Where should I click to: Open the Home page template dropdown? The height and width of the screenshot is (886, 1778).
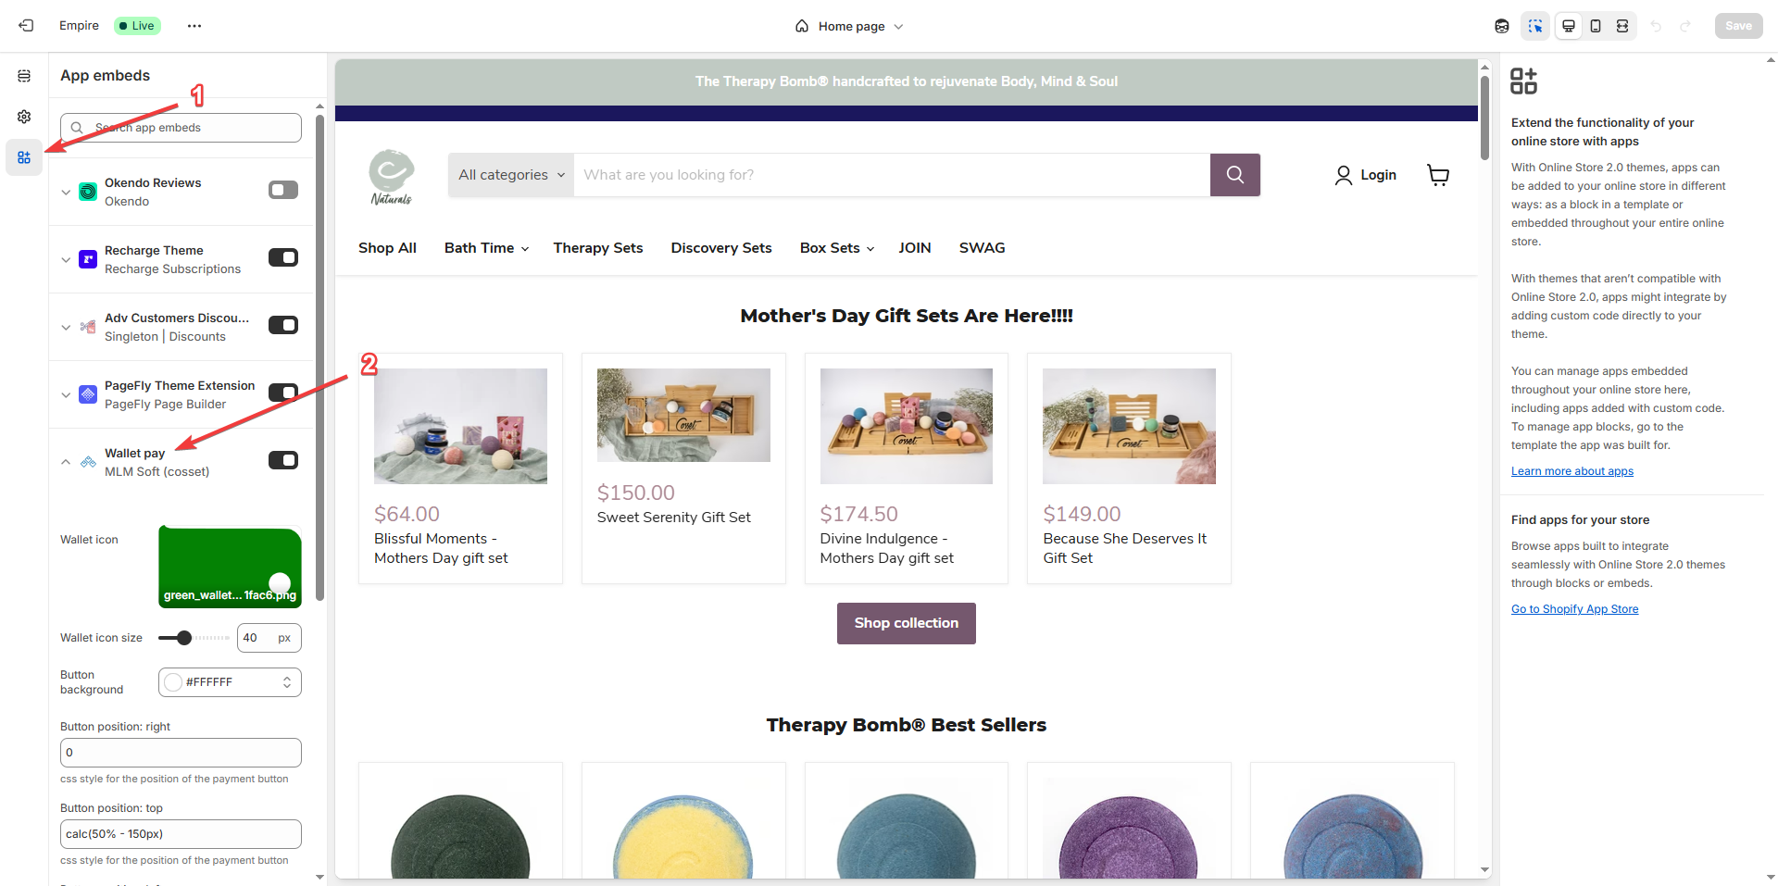[849, 26]
